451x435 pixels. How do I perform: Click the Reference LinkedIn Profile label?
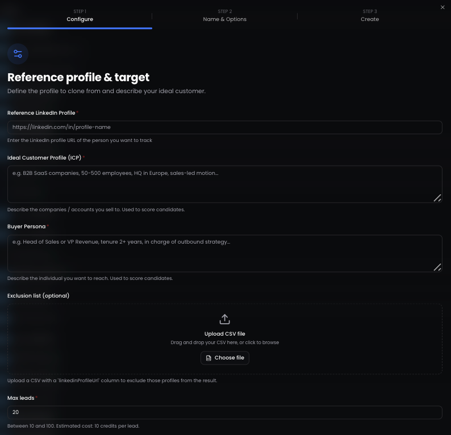pyautogui.click(x=41, y=113)
